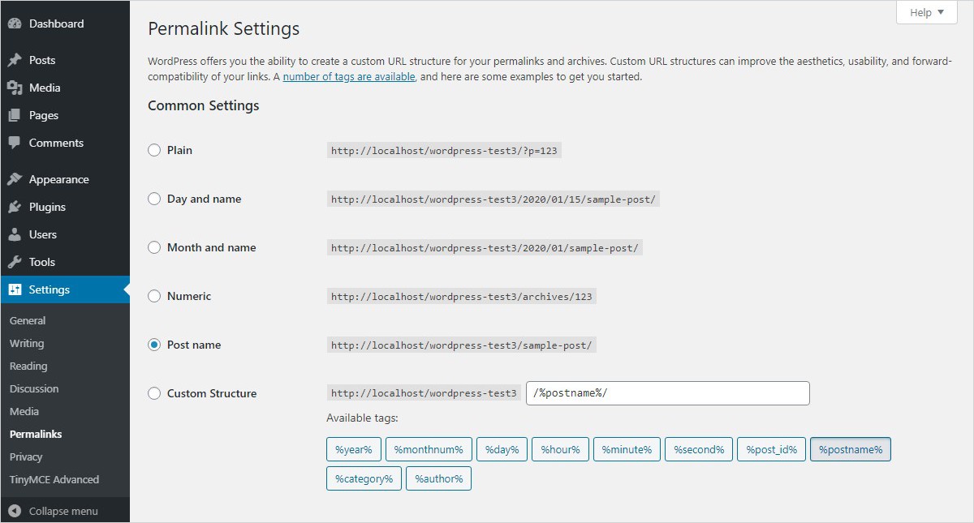Expand the Help dropdown tab
The width and height of the screenshot is (974, 523).
pyautogui.click(x=926, y=12)
